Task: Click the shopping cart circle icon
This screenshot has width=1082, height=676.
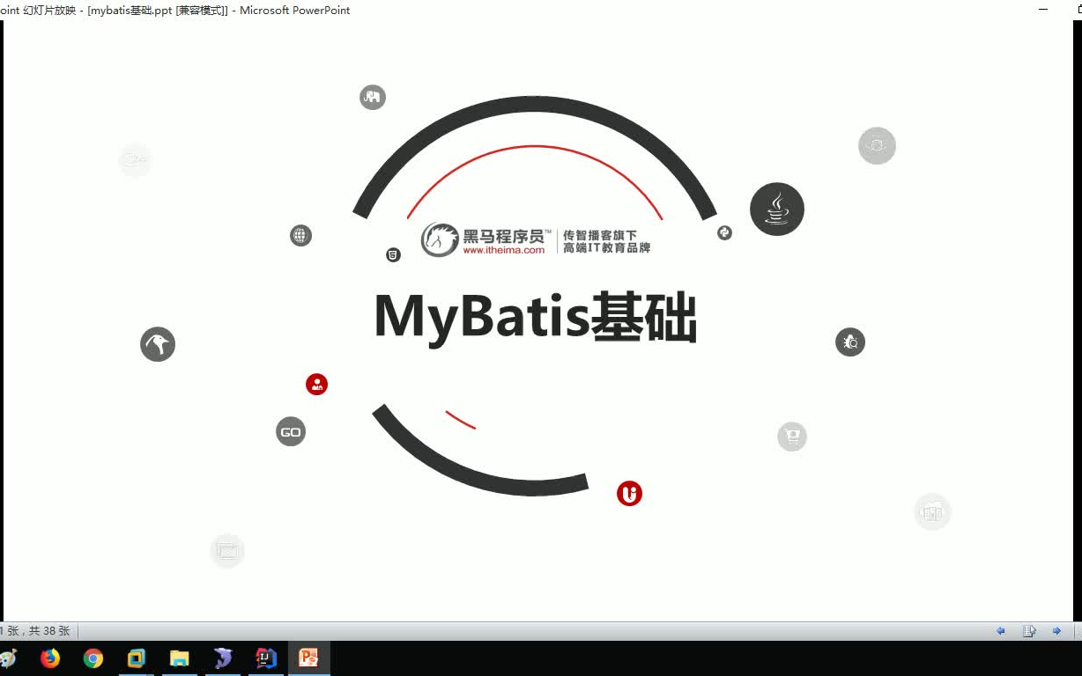Action: 791,436
